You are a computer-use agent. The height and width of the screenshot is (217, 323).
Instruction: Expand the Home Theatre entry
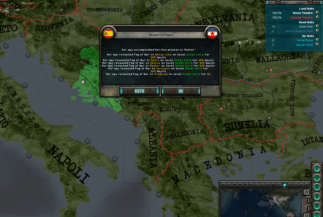(x=268, y=13)
